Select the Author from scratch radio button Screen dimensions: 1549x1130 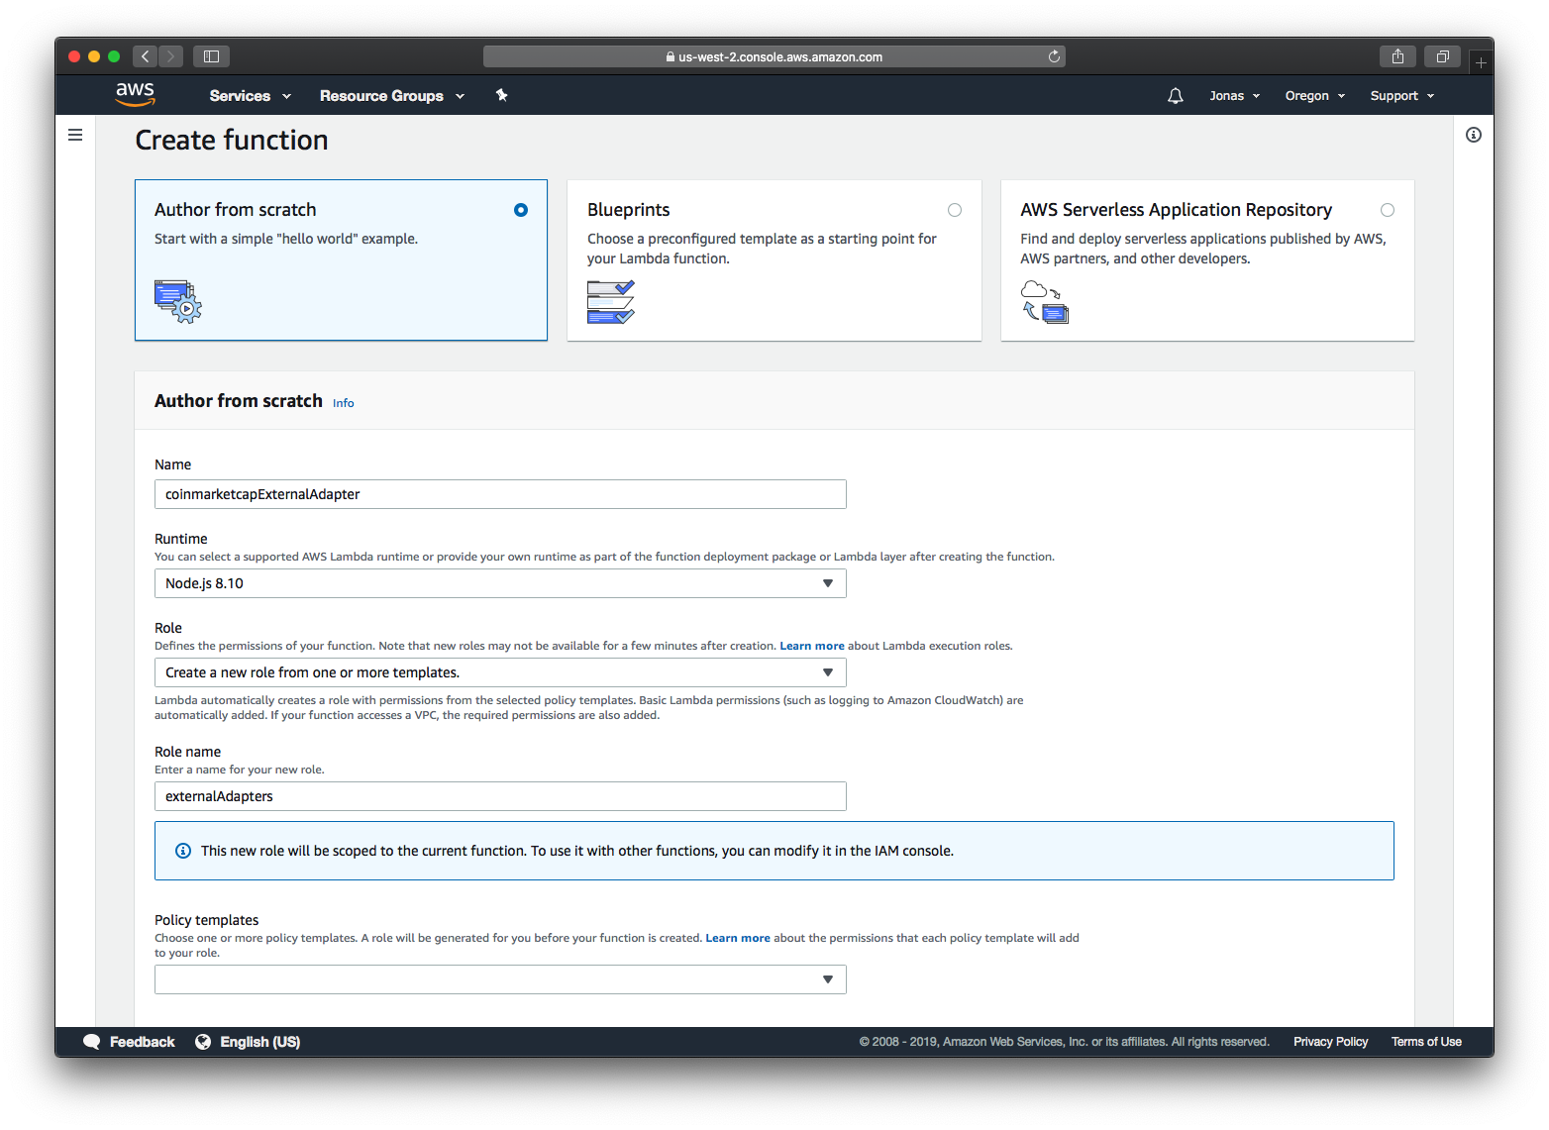pyautogui.click(x=521, y=210)
